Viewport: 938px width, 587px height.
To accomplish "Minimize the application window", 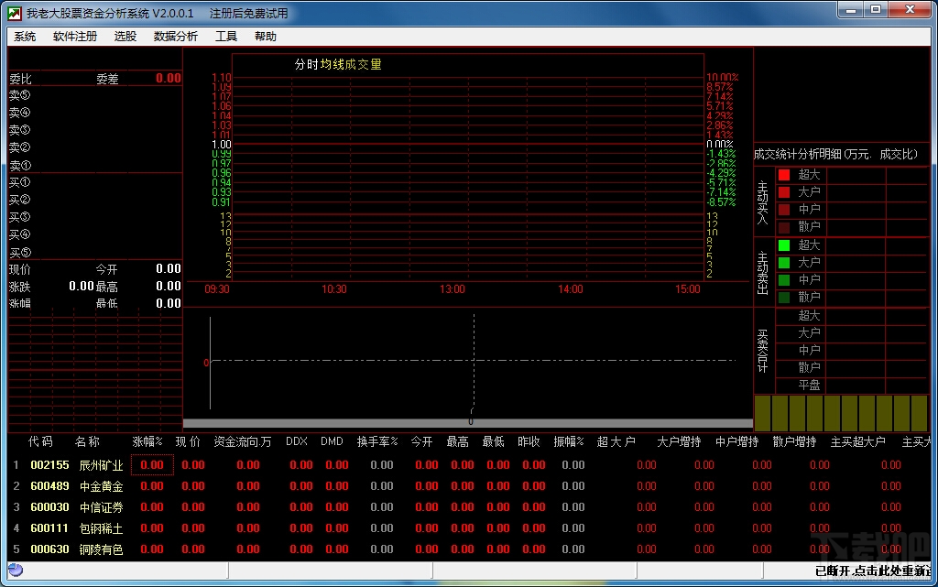I will point(849,10).
